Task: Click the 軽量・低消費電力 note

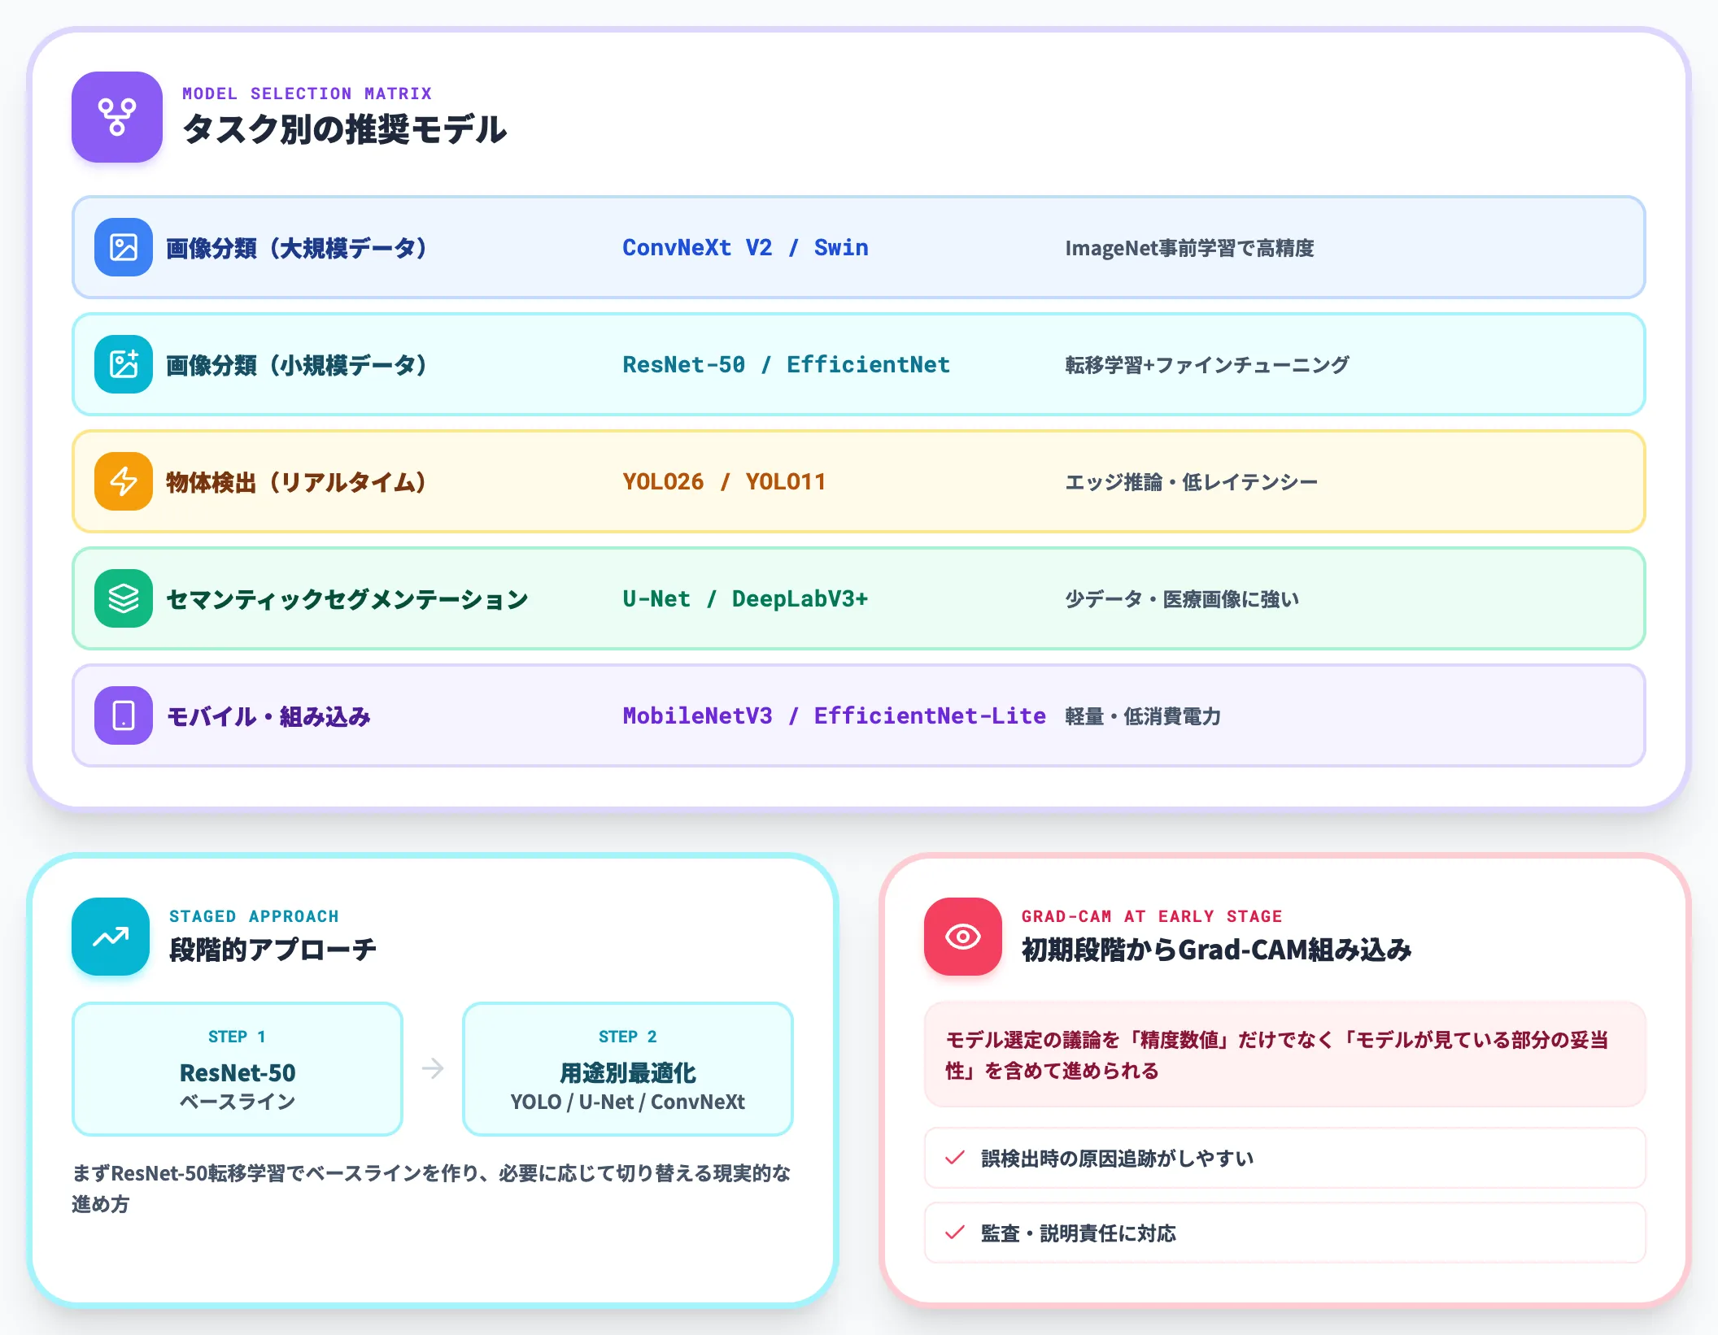Action: pyautogui.click(x=1143, y=716)
